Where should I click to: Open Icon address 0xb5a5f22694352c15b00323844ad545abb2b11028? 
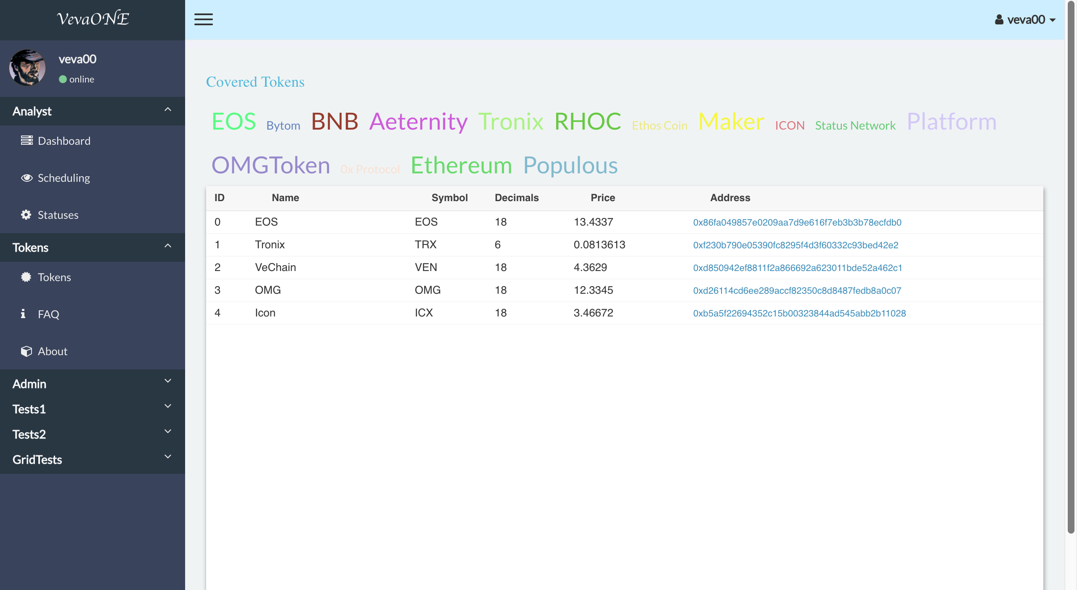pos(799,313)
